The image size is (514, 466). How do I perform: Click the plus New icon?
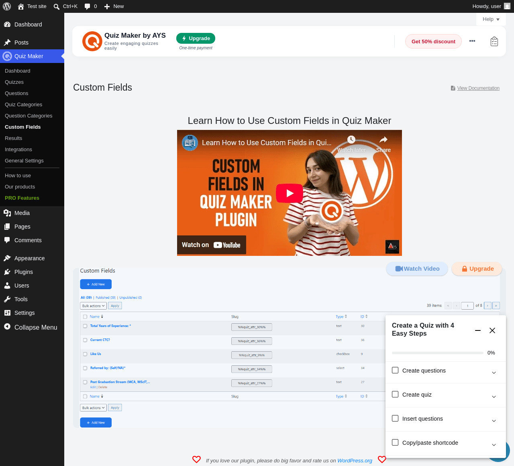tap(107, 6)
